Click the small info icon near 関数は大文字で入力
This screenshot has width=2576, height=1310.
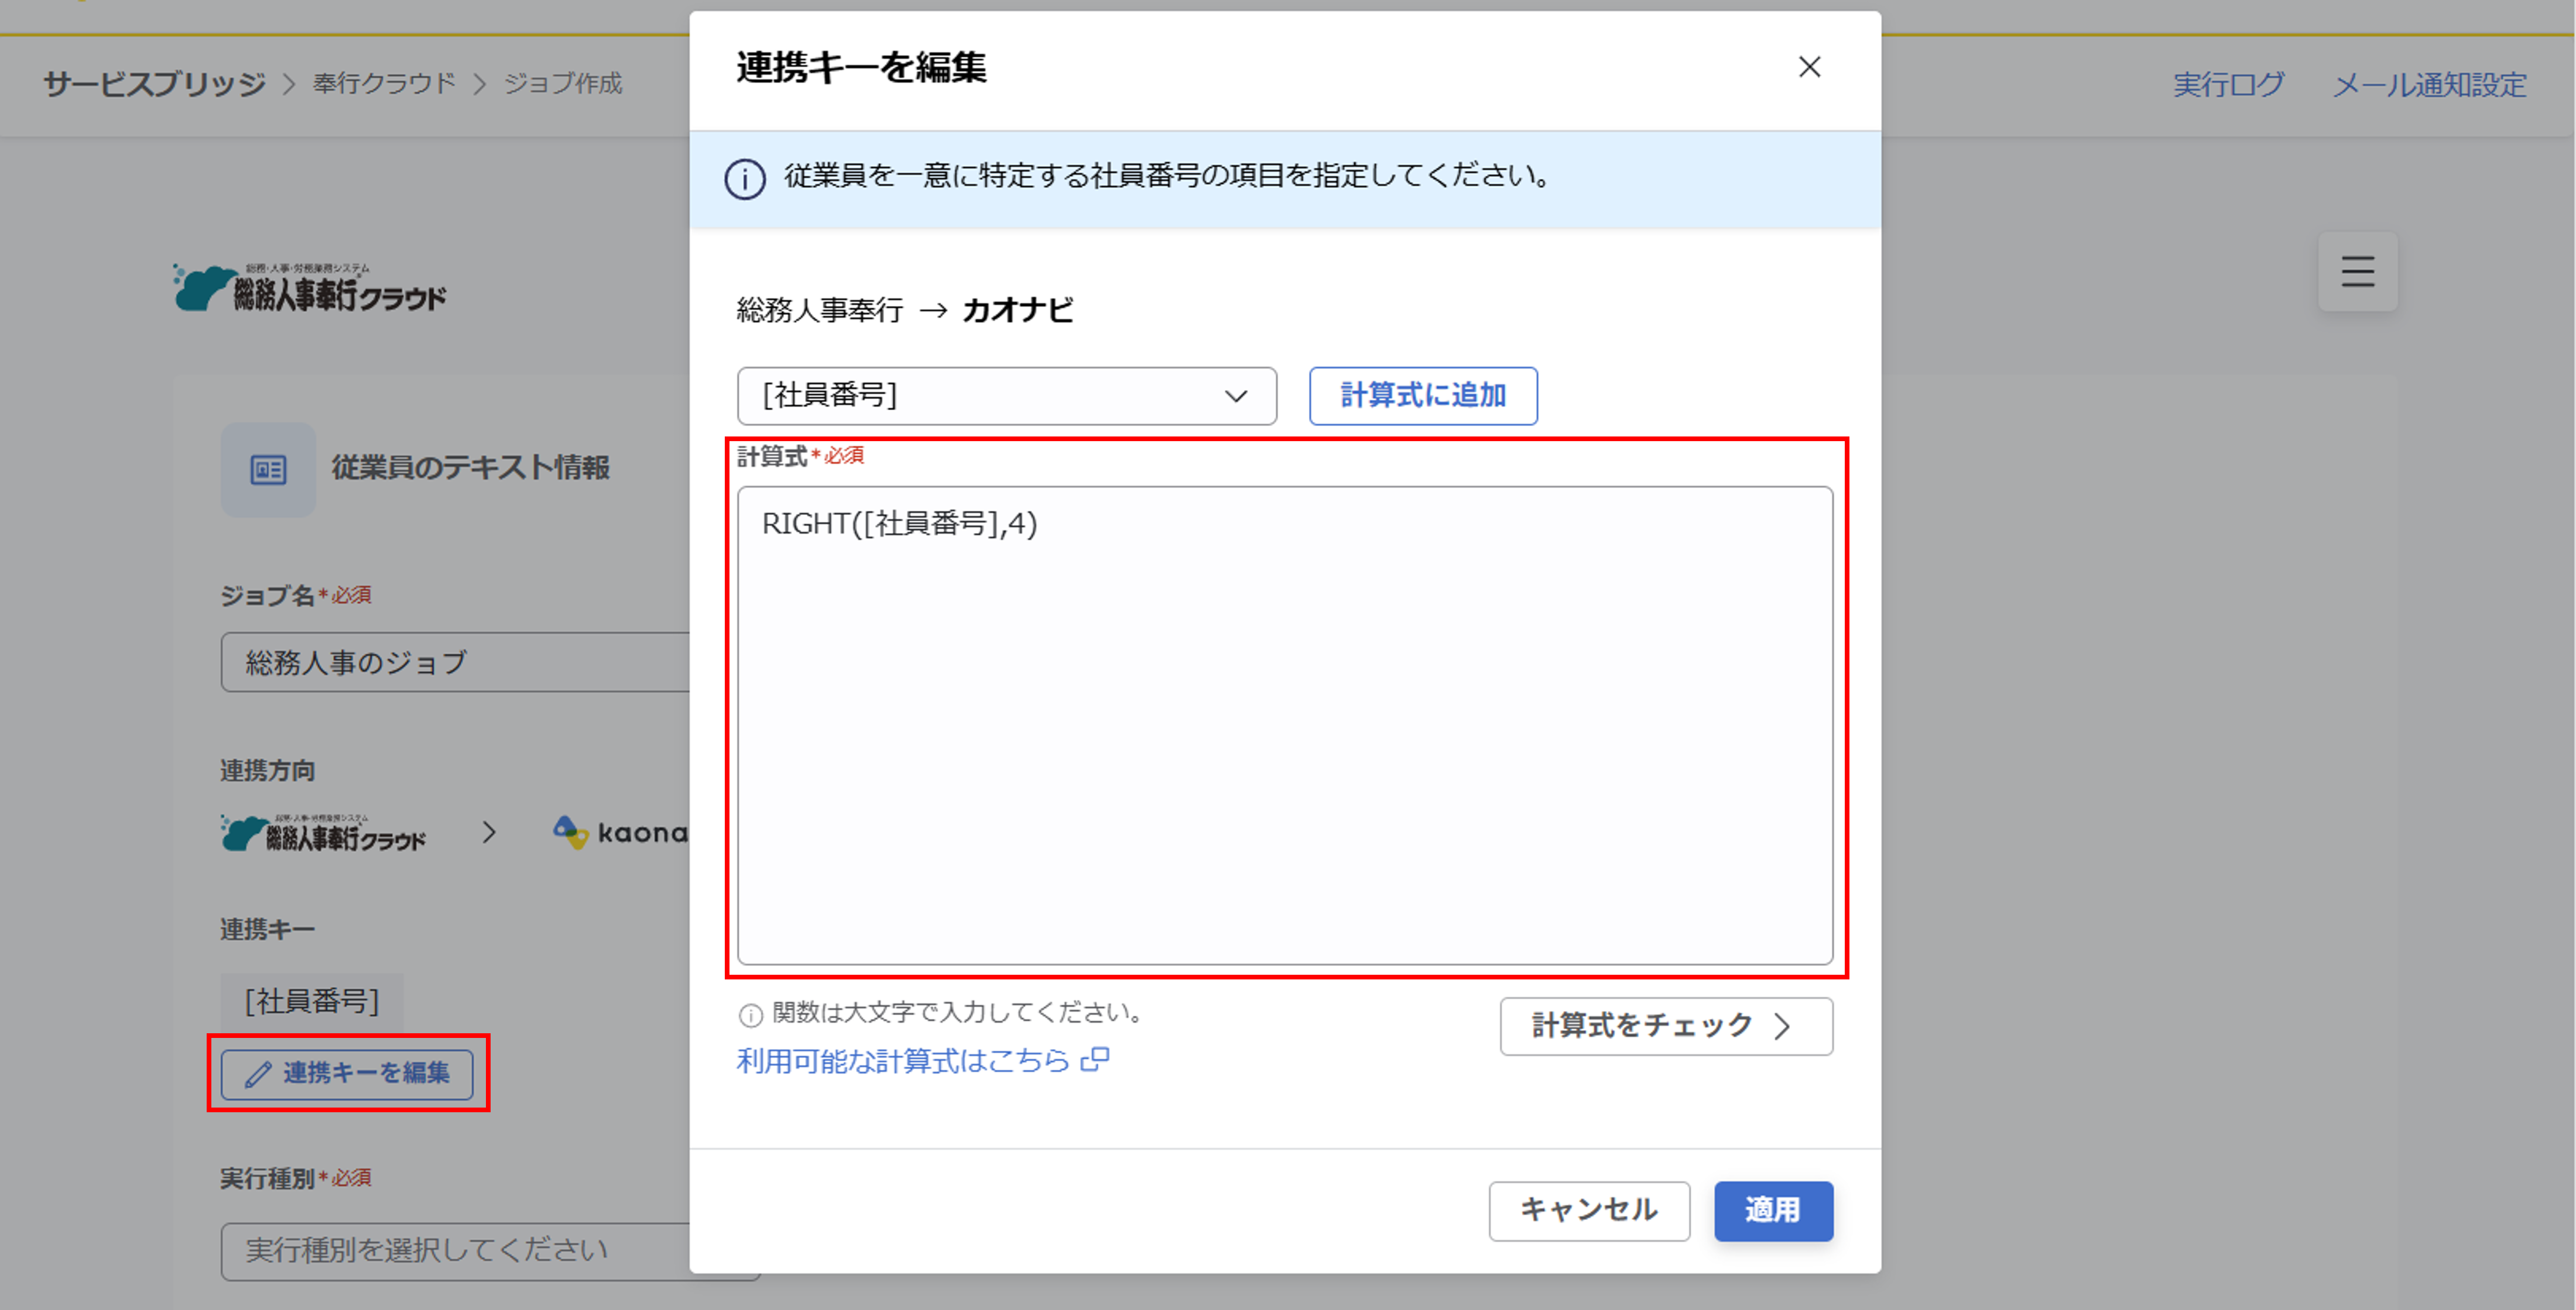point(750,1015)
